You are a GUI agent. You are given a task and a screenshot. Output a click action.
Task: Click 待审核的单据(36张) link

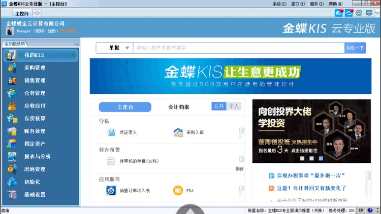click(139, 161)
